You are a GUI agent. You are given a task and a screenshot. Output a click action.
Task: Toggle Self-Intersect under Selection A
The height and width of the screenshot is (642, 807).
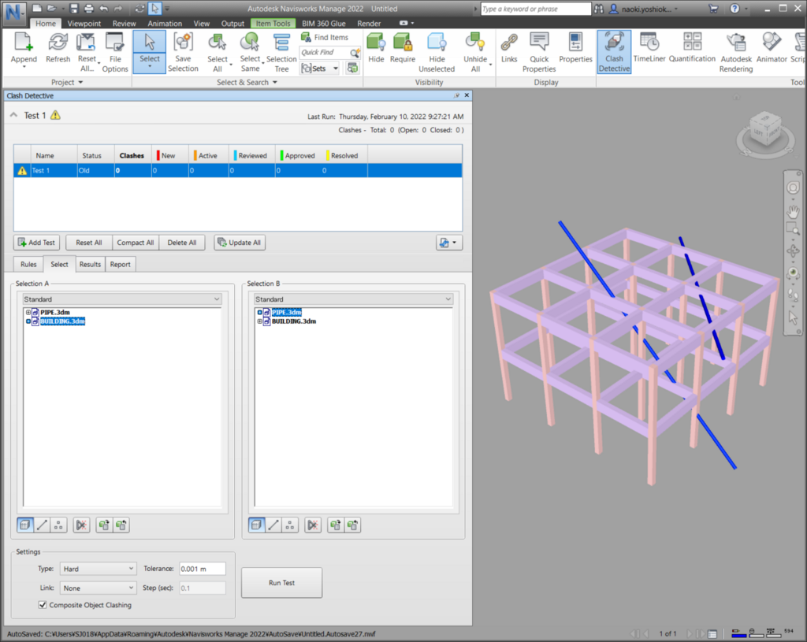[x=81, y=525]
